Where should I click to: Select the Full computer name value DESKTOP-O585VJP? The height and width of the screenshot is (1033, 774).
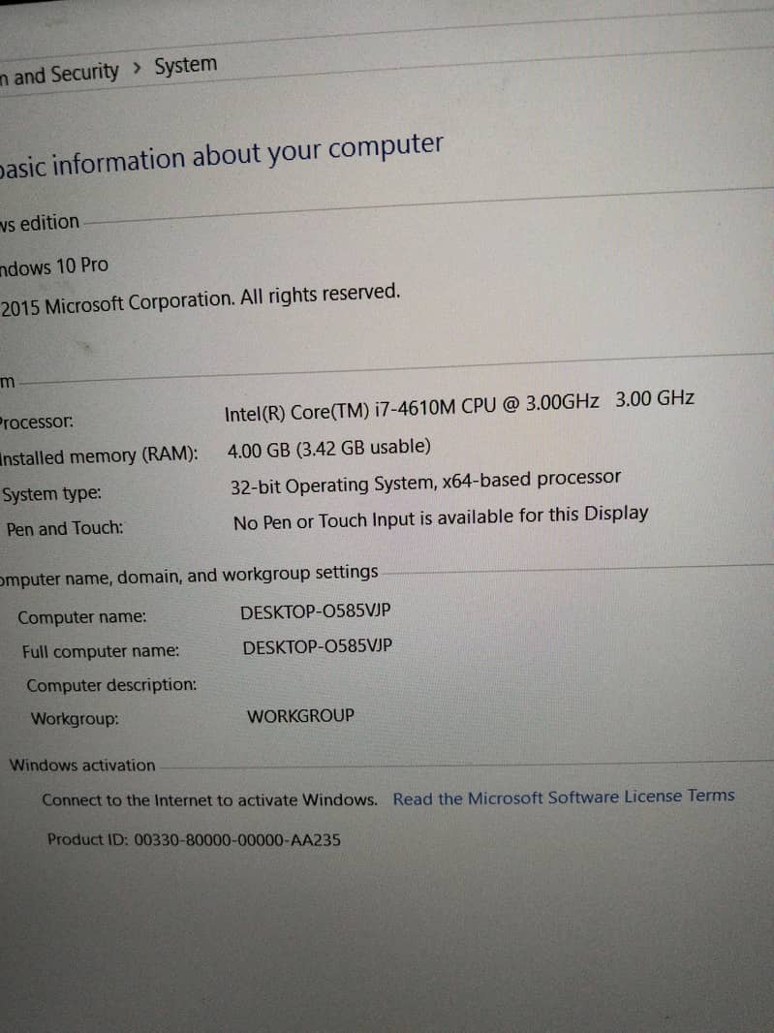click(318, 646)
